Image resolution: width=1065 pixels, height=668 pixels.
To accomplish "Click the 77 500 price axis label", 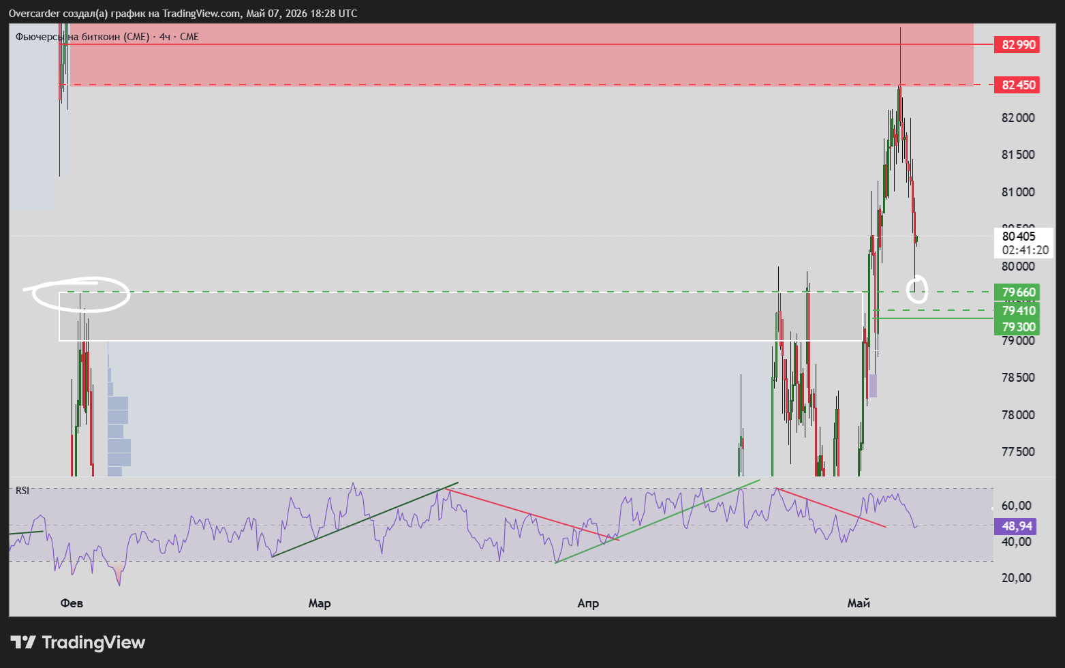I will 1018,452.
